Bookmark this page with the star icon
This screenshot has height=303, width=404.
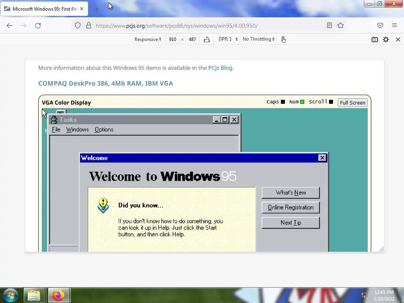(340, 25)
